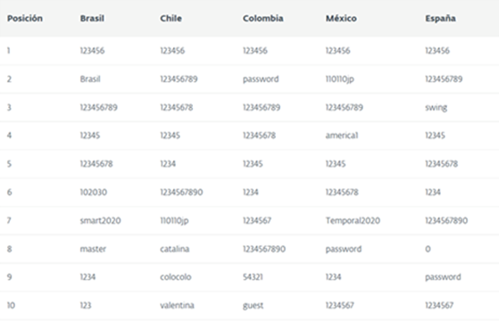Viewport: 499px width, 321px height.
Task: Click 'Temporal2020' cell in México column
Action: [353, 220]
